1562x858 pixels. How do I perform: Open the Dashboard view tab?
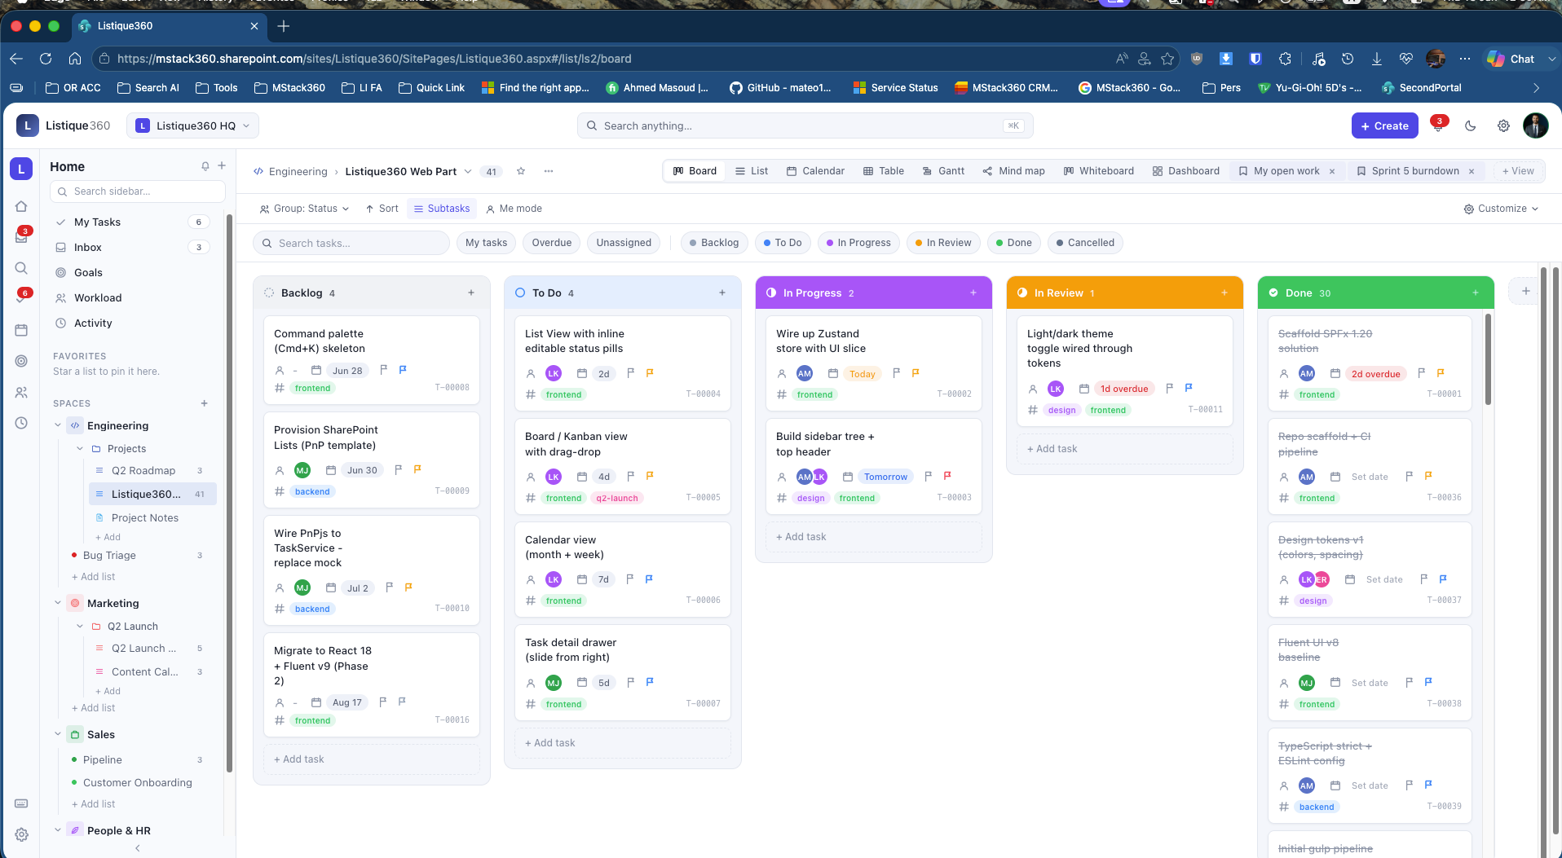click(x=1186, y=171)
